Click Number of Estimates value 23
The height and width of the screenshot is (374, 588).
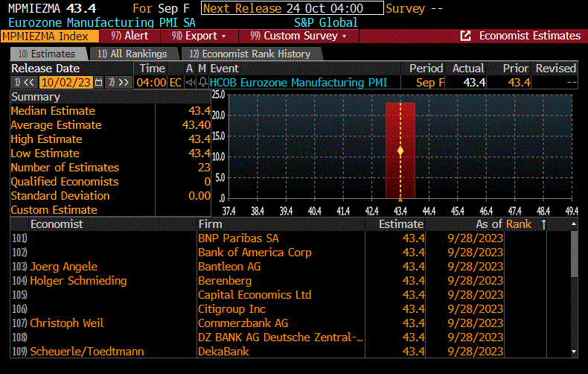(x=204, y=168)
